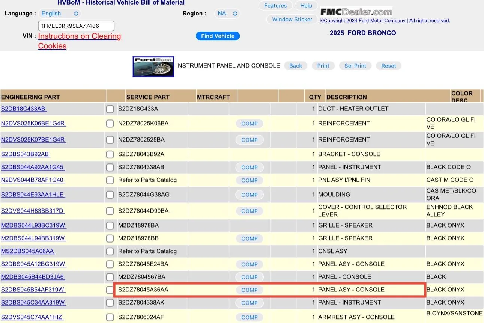Check the CNSL ASY row checkbox

pyautogui.click(x=110, y=251)
